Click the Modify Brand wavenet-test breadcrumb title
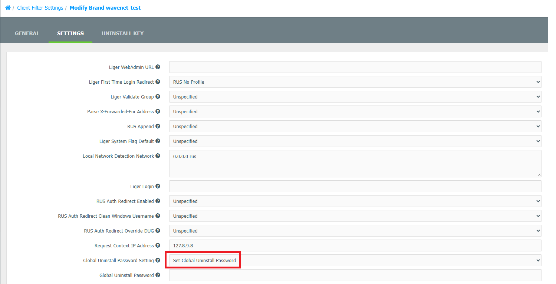This screenshot has width=556, height=284. (x=105, y=8)
